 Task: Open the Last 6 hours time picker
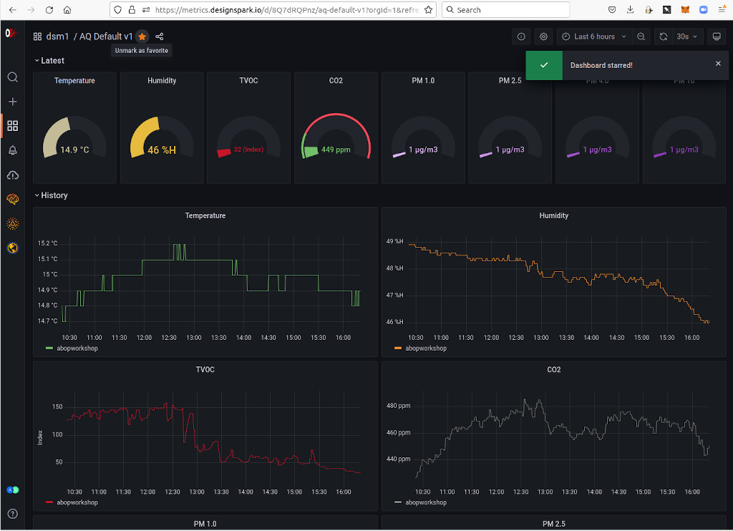(594, 36)
